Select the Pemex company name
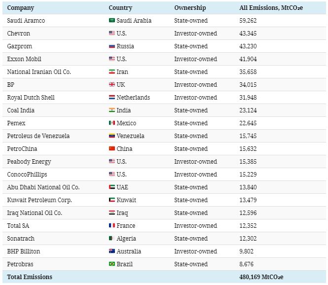Image resolution: width=328 pixels, height=285 pixels. [16, 123]
